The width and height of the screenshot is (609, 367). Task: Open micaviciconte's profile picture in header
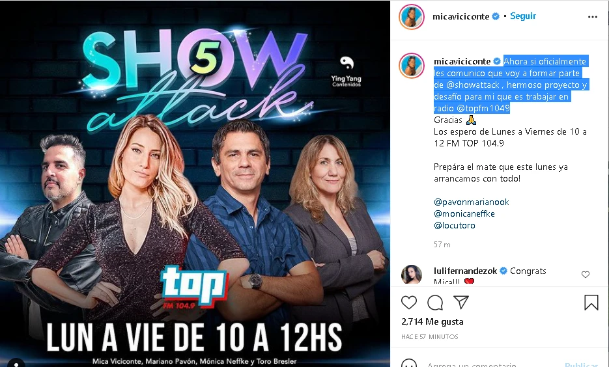click(412, 17)
